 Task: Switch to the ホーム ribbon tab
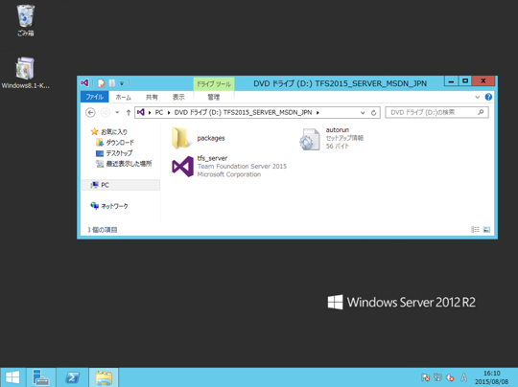click(123, 97)
